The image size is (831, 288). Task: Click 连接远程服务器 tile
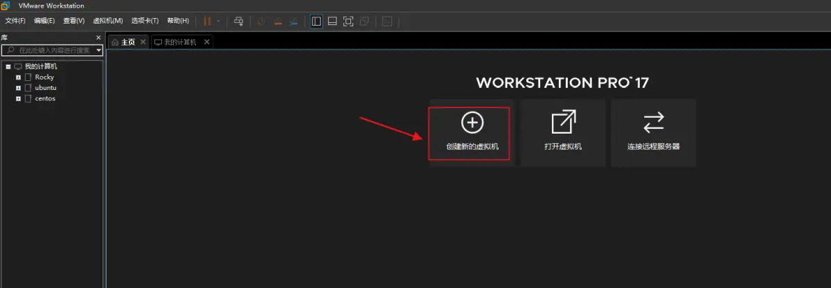tap(653, 133)
